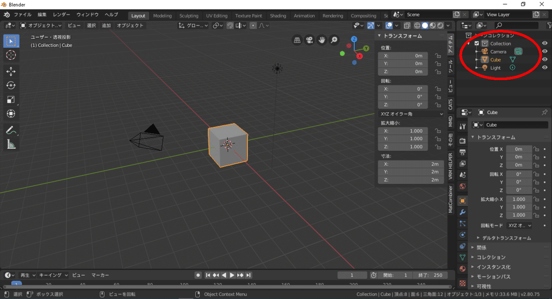552x299 pixels.
Task: Open the ファイル menu
Action: tap(23, 15)
